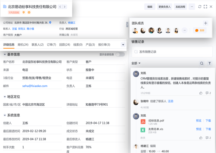Image resolution: width=216 pixels, height=153 pixels.
Task: Collapse the 地区定位 section
Action: [x=5, y=97]
